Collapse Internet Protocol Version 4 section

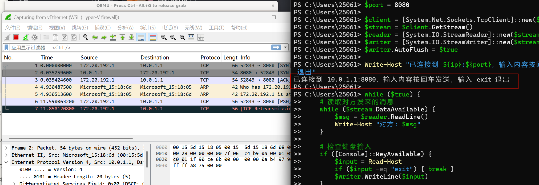[6, 162]
